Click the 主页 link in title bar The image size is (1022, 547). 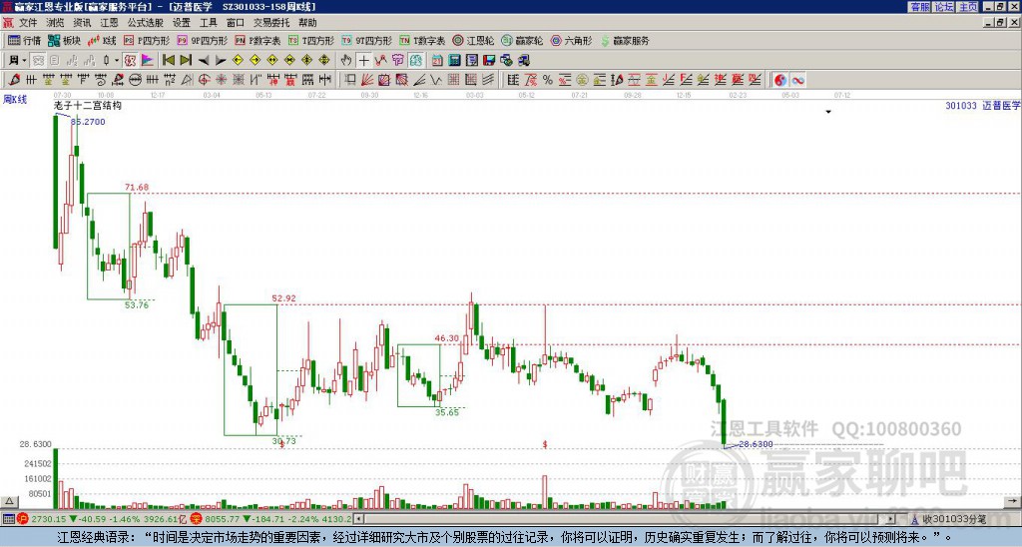[x=968, y=7]
